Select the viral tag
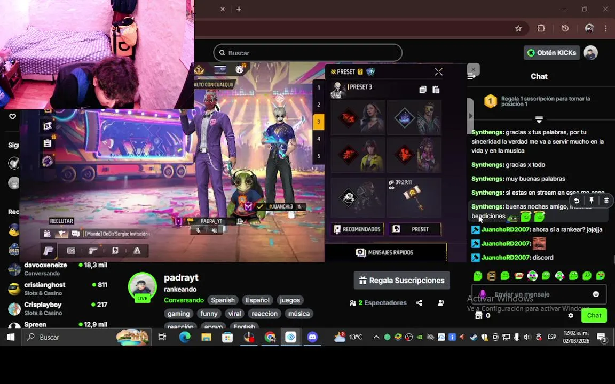The width and height of the screenshot is (615, 384). [234, 314]
